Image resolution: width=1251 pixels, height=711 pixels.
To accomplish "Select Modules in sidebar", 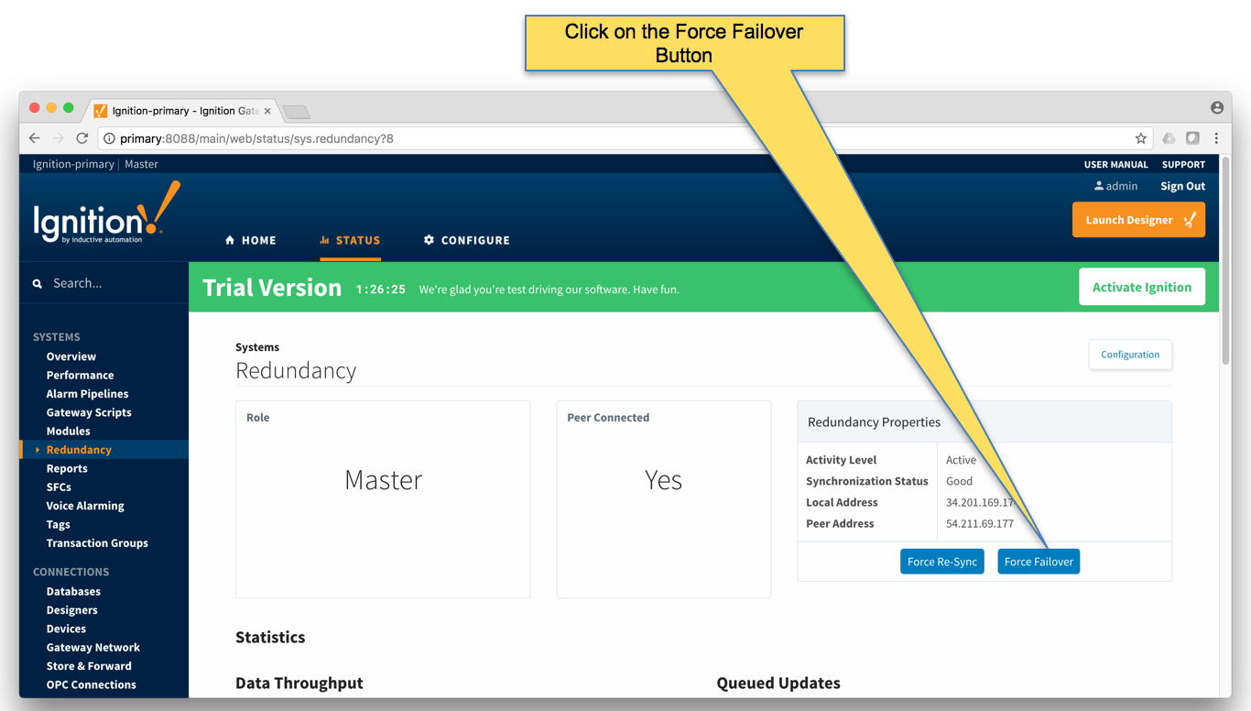I will coord(69,431).
